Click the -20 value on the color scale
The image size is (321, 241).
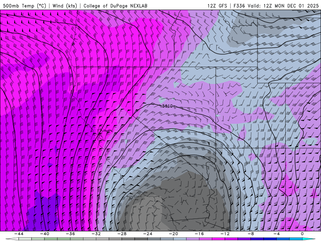[x=173, y=234]
